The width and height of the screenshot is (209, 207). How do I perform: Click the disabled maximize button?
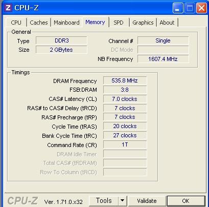[190, 8]
